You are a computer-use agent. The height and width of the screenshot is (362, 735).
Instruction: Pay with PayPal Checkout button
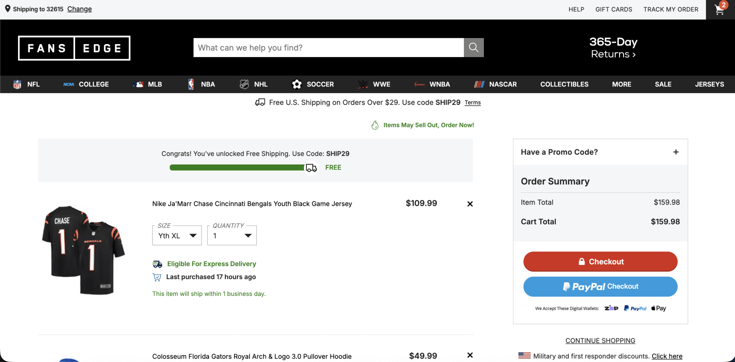tap(600, 286)
